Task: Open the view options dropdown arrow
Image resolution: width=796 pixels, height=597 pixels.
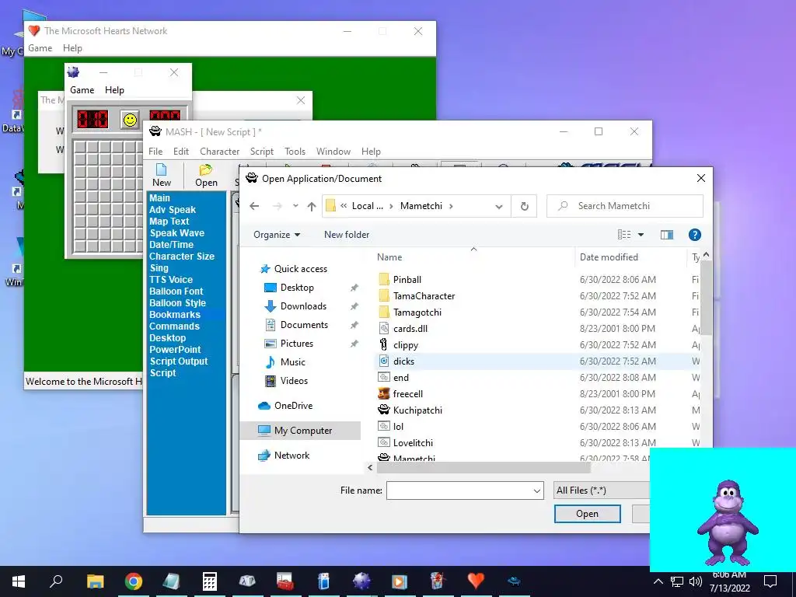Action: tap(641, 235)
